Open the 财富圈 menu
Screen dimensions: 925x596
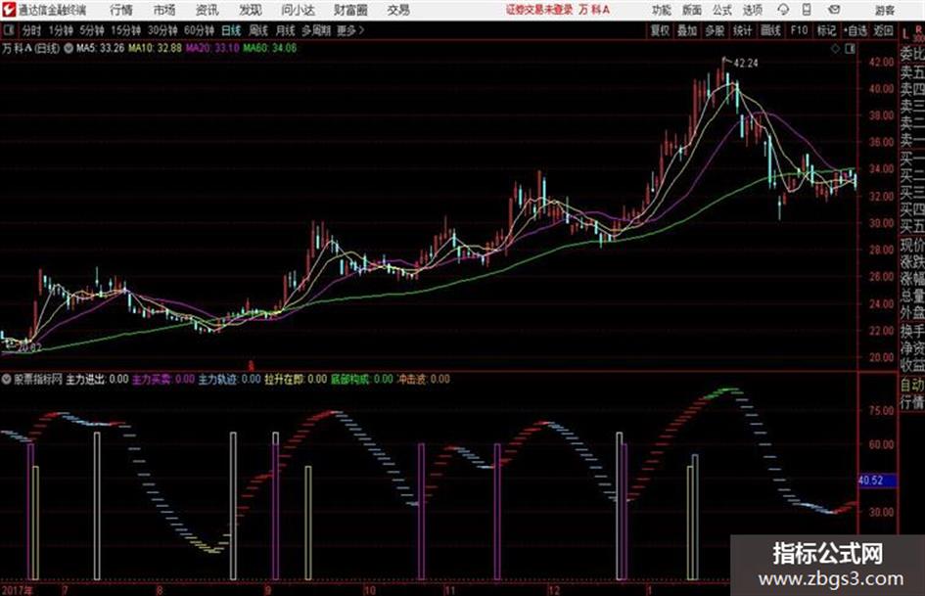tap(350, 10)
